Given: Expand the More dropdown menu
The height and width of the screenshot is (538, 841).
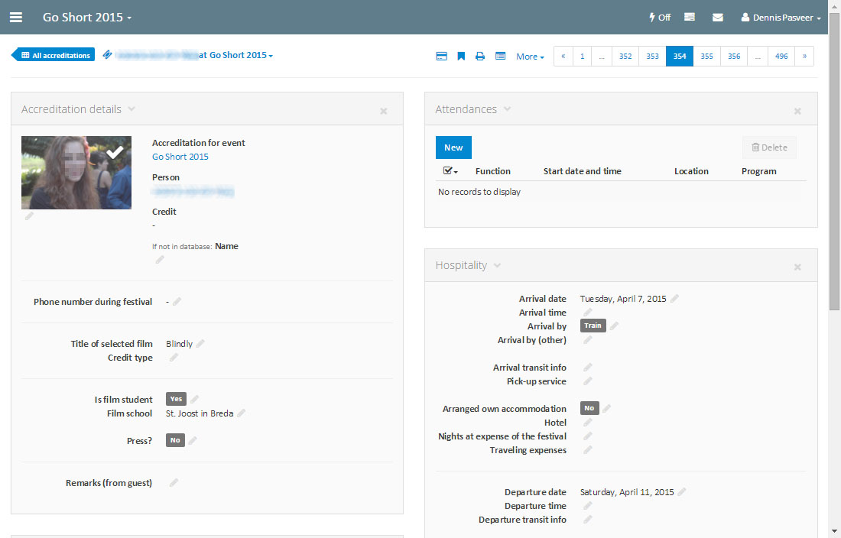Looking at the screenshot, I should 530,57.
